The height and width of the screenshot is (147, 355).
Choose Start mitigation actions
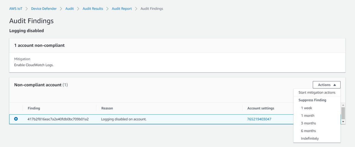(317, 93)
